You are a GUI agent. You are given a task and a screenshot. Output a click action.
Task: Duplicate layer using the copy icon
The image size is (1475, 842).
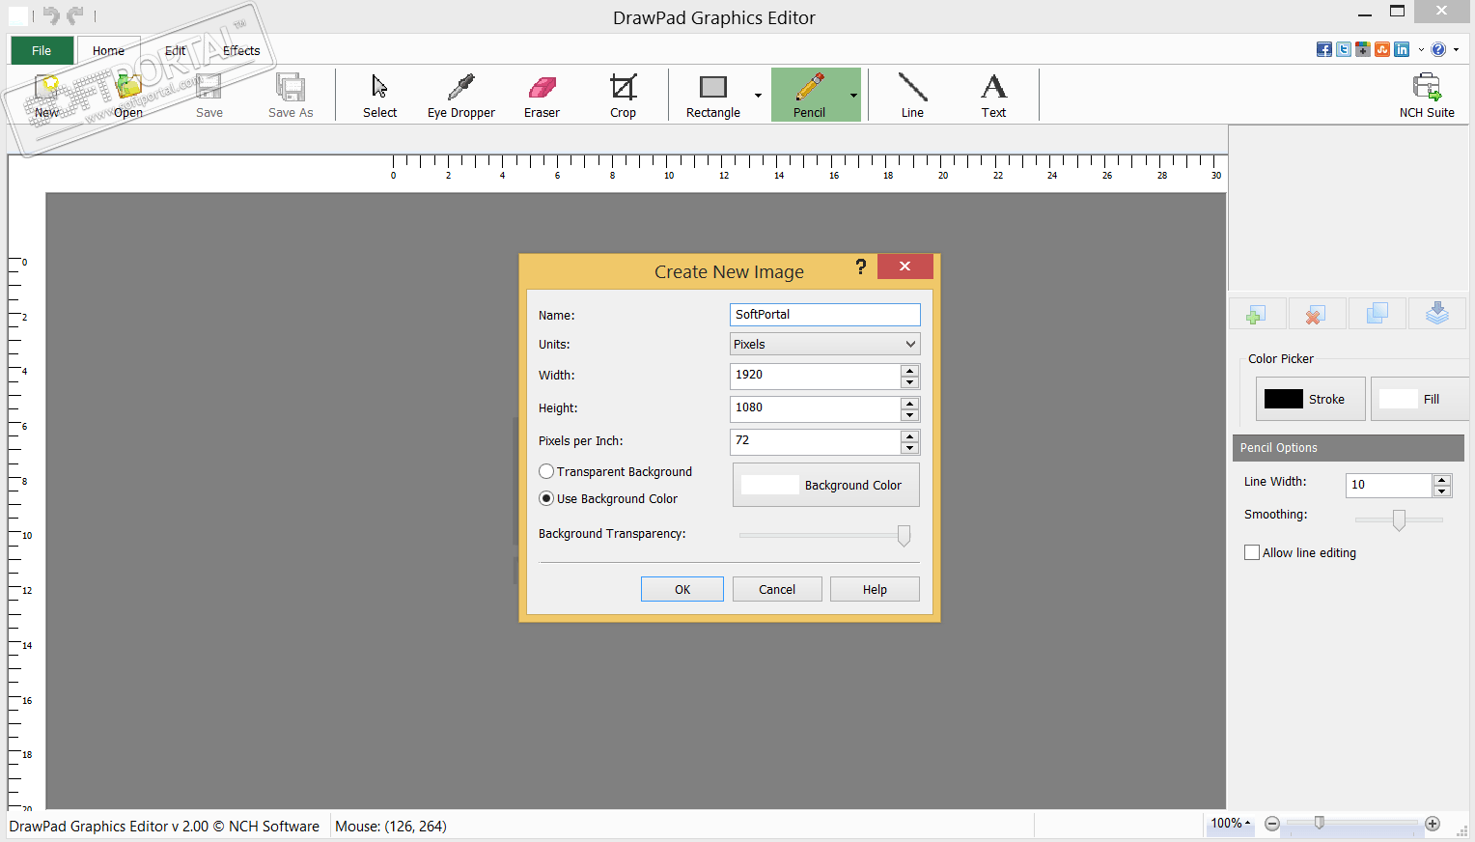point(1377,314)
